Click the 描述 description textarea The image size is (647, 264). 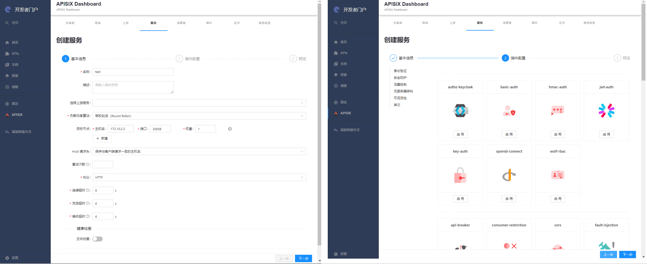[x=133, y=87]
